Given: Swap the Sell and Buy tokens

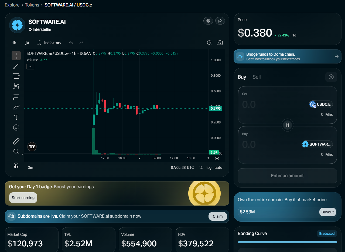Looking at the screenshot, I should click(x=288, y=125).
